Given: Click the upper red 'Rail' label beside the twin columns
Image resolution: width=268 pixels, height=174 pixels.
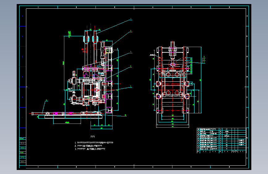Looking at the screenshot, I should point(84,50).
